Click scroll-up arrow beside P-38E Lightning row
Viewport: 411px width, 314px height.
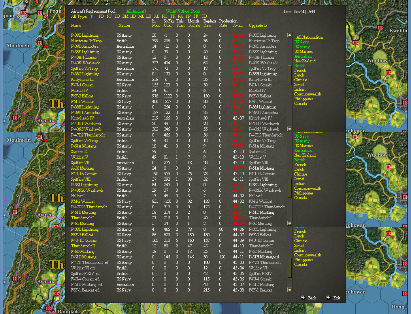coord(290,35)
